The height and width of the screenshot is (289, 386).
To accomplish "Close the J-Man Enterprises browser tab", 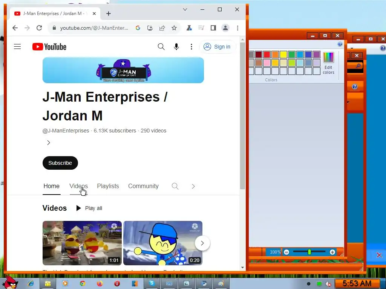I will [x=94, y=14].
